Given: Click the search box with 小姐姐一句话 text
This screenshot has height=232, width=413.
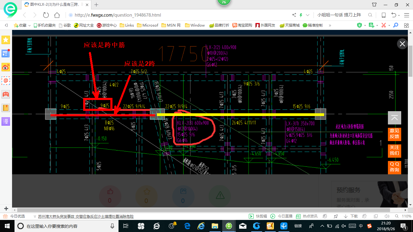Looking at the screenshot, I should (339, 15).
